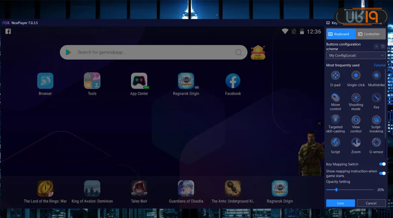Open King of Avalon: Dominion

pyautogui.click(x=92, y=188)
